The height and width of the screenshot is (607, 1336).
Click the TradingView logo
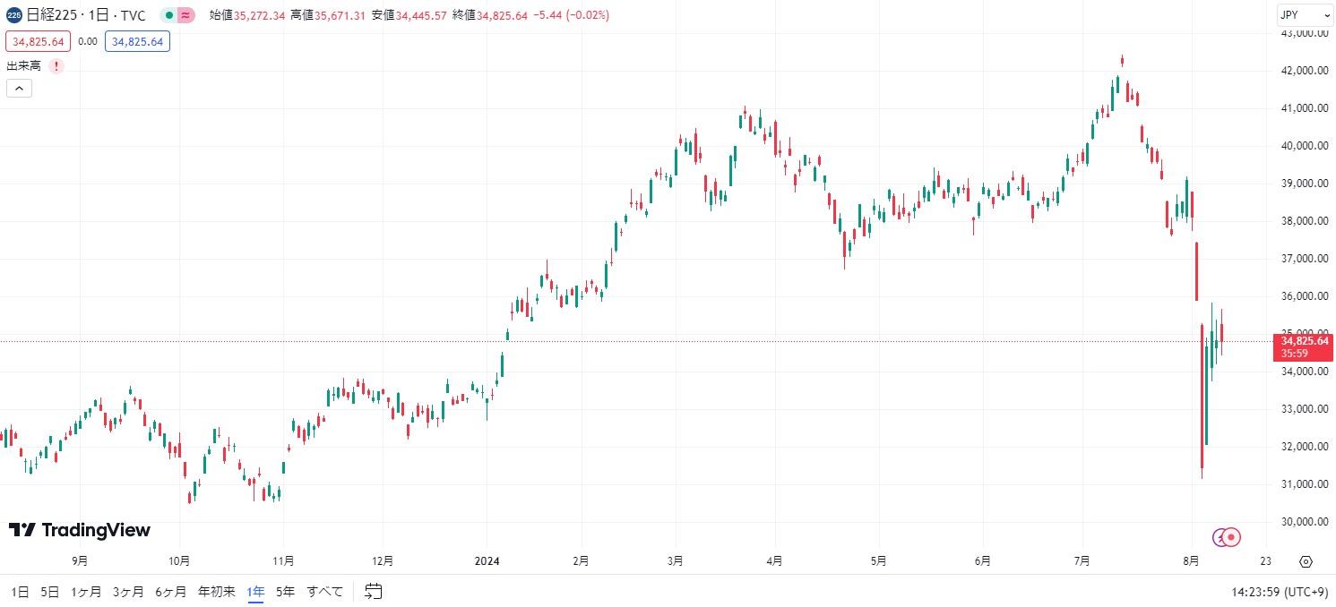[80, 530]
